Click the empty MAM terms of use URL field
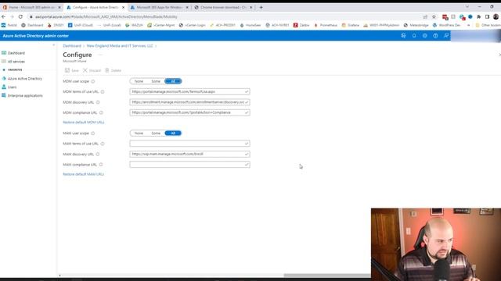This screenshot has height=281, width=501. (x=189, y=144)
